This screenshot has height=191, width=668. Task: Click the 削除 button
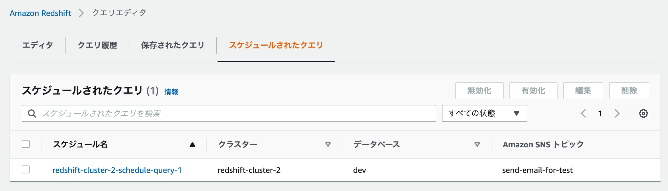(x=629, y=90)
